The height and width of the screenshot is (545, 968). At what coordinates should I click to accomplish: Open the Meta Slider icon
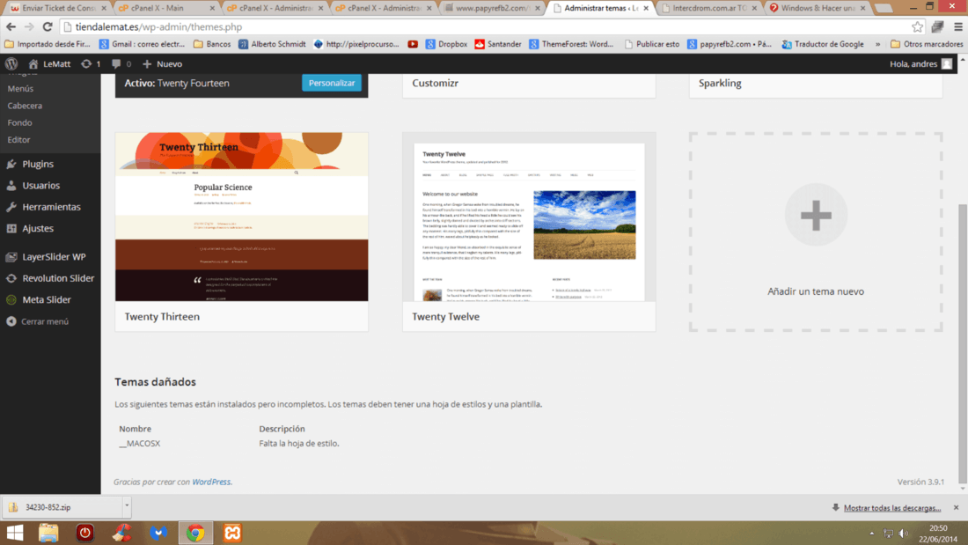pos(11,299)
